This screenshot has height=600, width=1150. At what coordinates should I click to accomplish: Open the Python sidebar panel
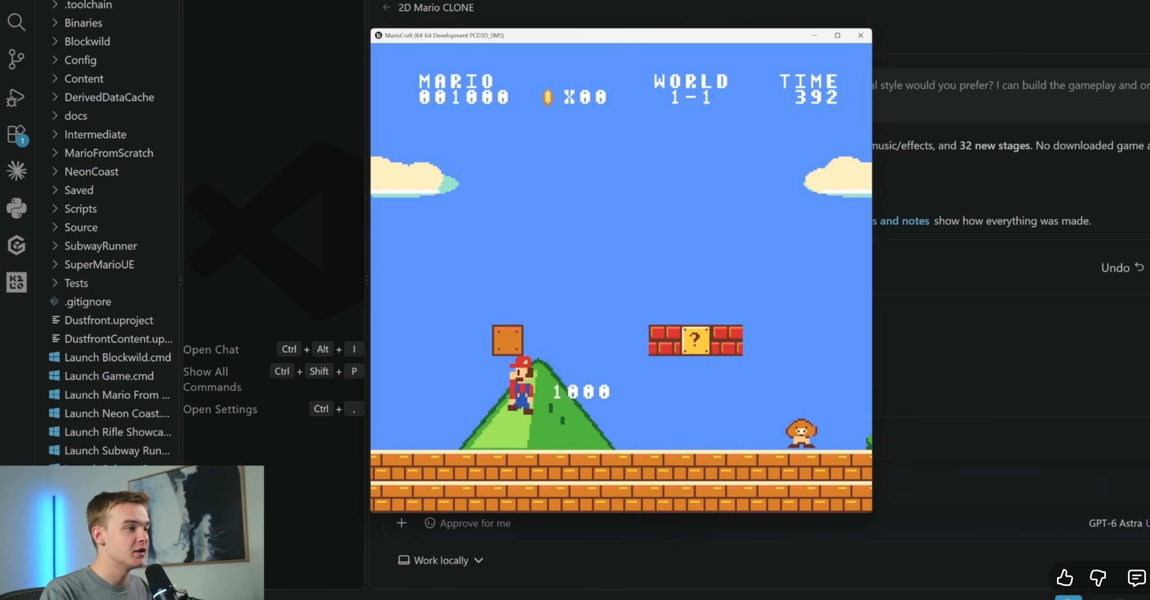tap(17, 208)
